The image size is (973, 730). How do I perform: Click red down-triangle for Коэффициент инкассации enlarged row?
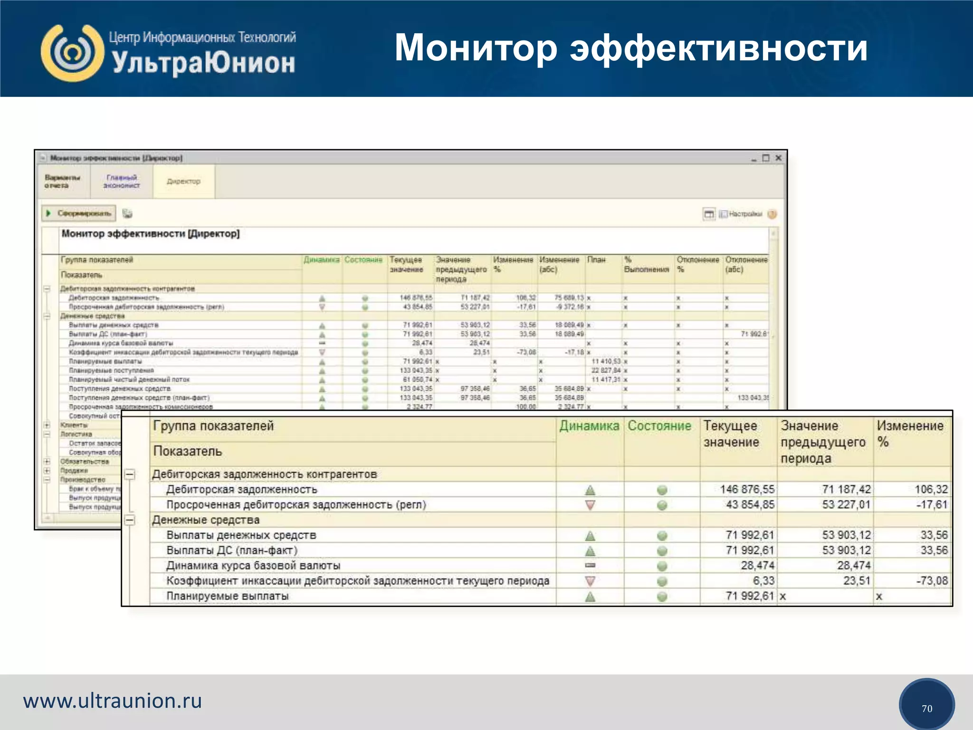tap(590, 581)
